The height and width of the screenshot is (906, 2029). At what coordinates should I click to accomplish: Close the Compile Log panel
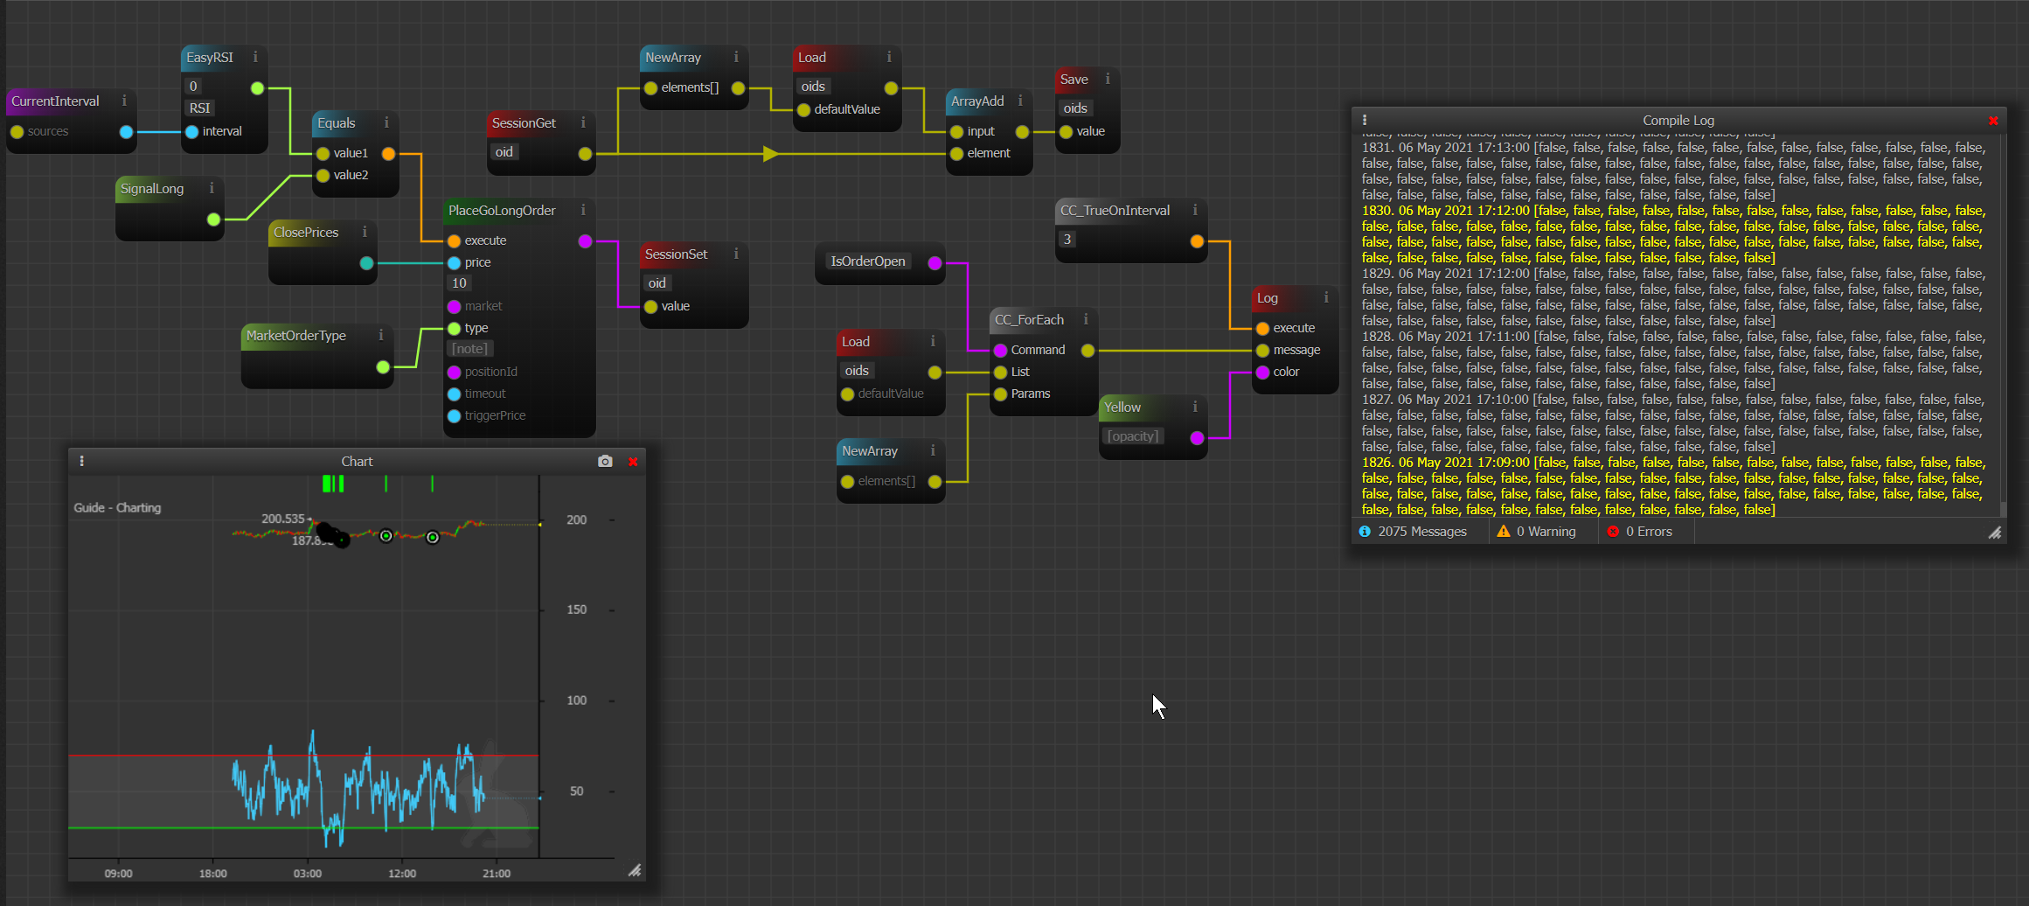(1993, 121)
